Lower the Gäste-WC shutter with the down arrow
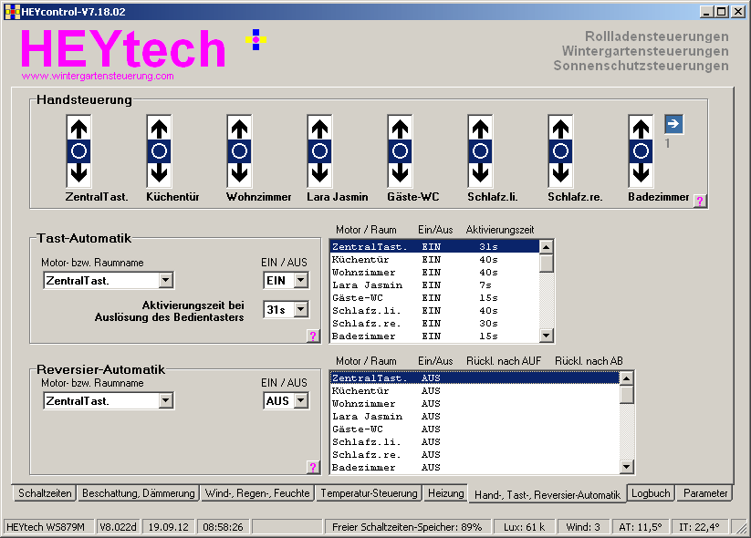 pos(400,175)
